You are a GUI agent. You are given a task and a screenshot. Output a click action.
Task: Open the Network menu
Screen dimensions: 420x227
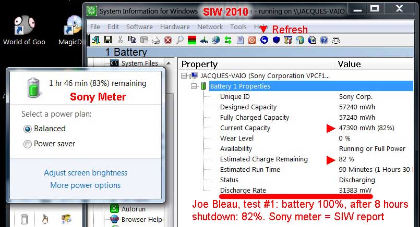210,27
